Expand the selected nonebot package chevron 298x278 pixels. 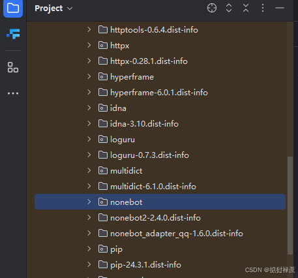tap(89, 202)
